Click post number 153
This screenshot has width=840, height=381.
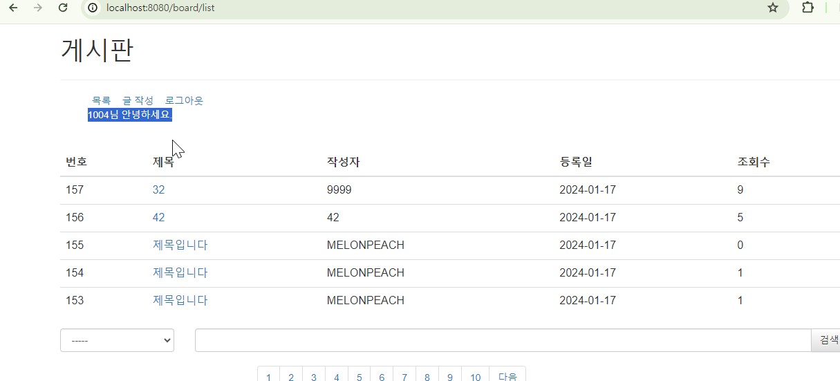click(x=75, y=300)
